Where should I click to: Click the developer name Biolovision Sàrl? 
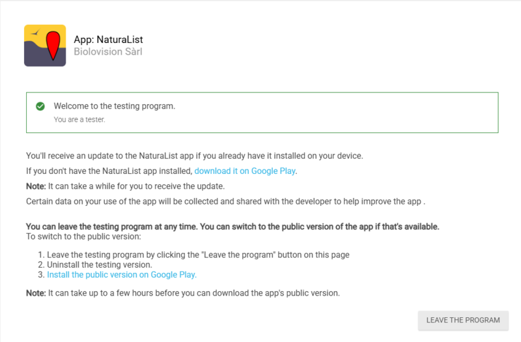point(108,51)
